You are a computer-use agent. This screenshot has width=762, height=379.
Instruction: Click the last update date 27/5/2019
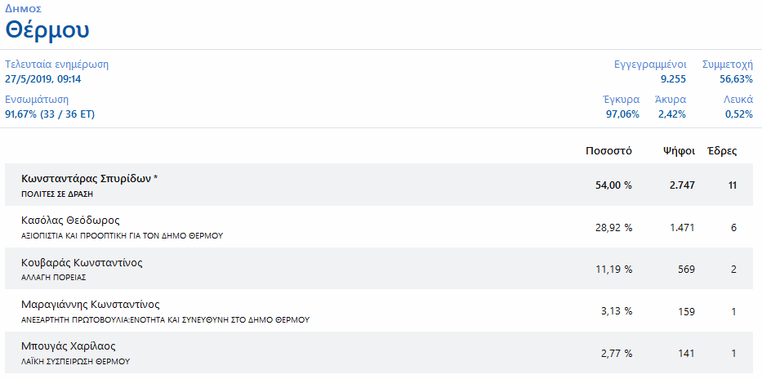coord(26,78)
